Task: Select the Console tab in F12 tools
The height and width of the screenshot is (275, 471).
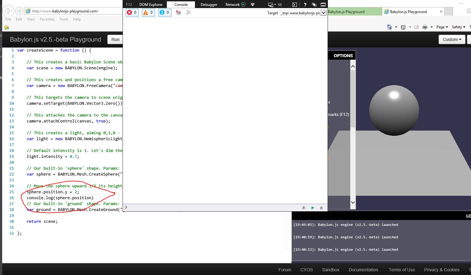Action: click(x=181, y=4)
